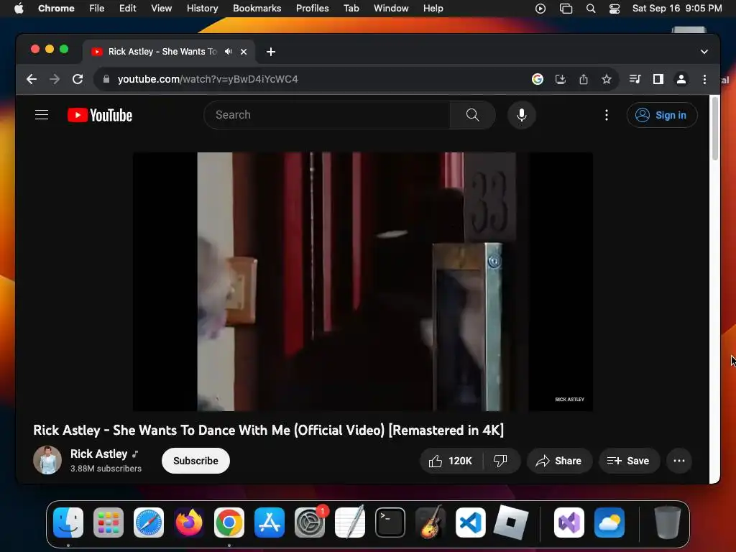The width and height of the screenshot is (736, 552).
Task: Share this page from the address bar
Action: coord(584,79)
